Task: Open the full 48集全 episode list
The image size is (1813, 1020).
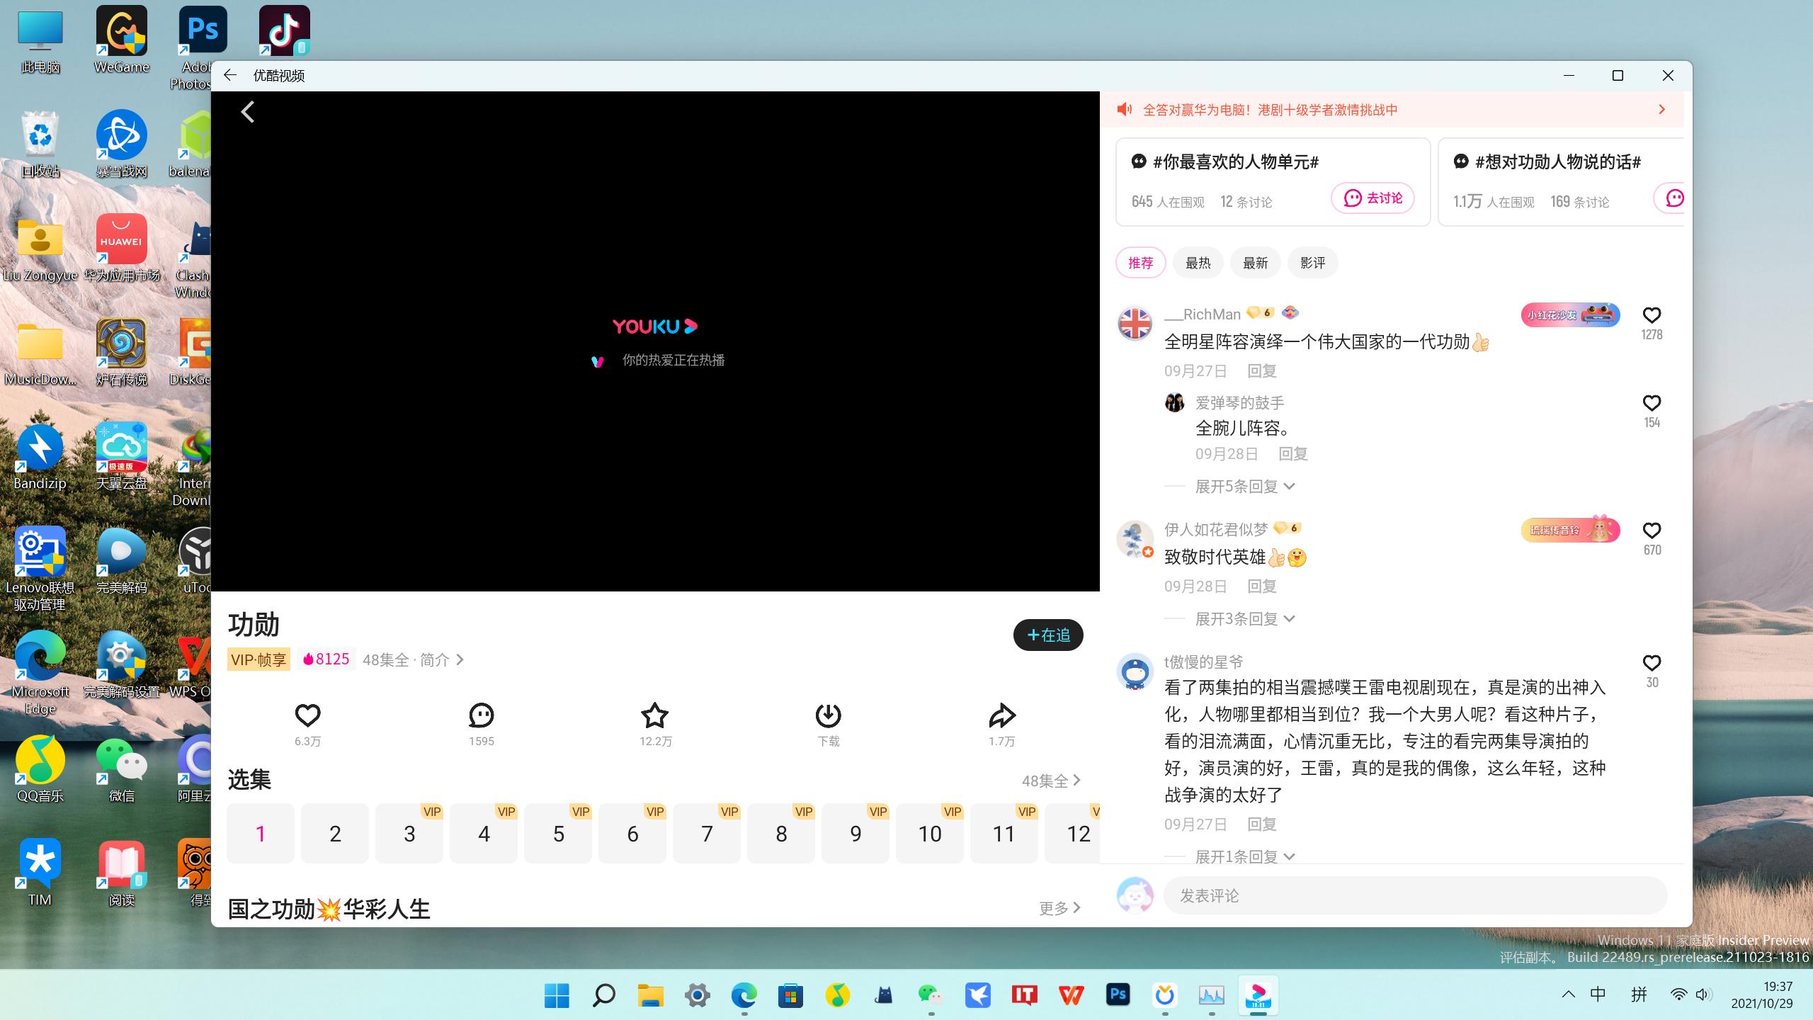Action: tap(1052, 780)
